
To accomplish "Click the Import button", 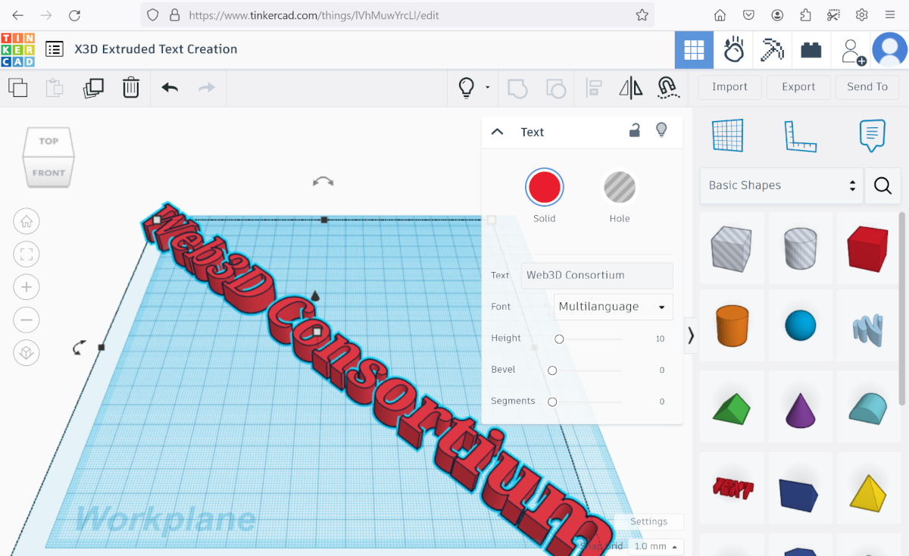I will [729, 87].
